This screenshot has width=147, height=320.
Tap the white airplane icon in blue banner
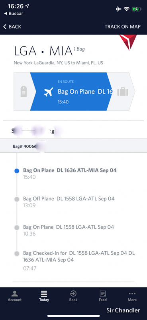click(x=49, y=92)
